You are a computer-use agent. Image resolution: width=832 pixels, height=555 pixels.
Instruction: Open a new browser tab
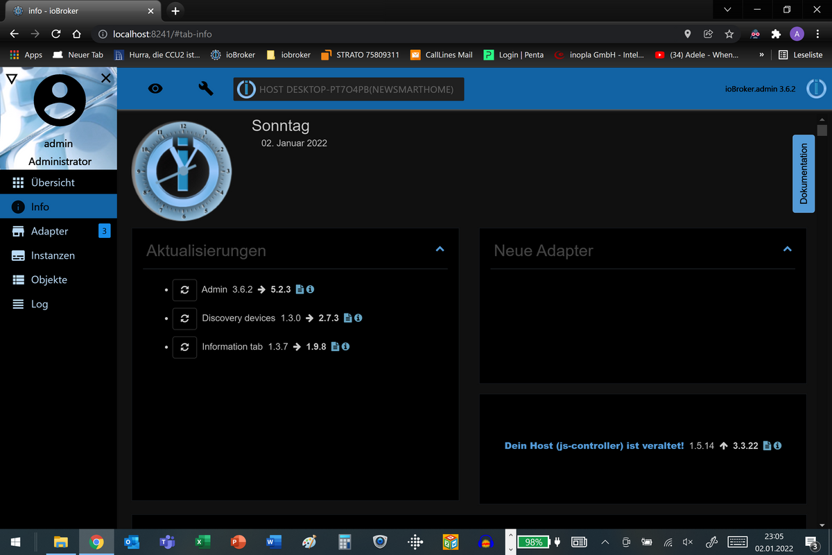coord(175,11)
